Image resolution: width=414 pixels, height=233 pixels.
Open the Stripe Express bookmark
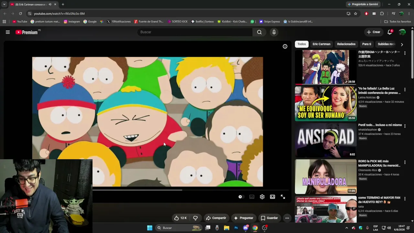(x=269, y=22)
